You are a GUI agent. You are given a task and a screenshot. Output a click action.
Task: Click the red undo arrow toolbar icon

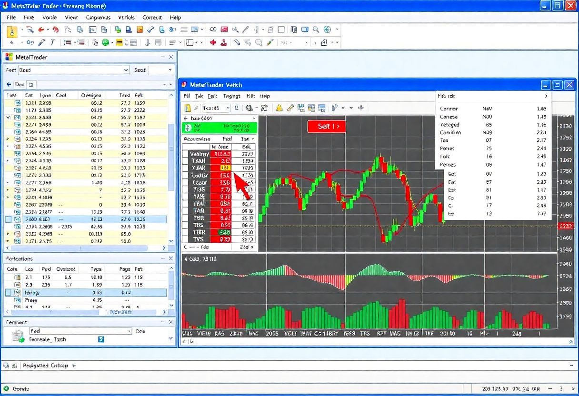[x=42, y=30]
